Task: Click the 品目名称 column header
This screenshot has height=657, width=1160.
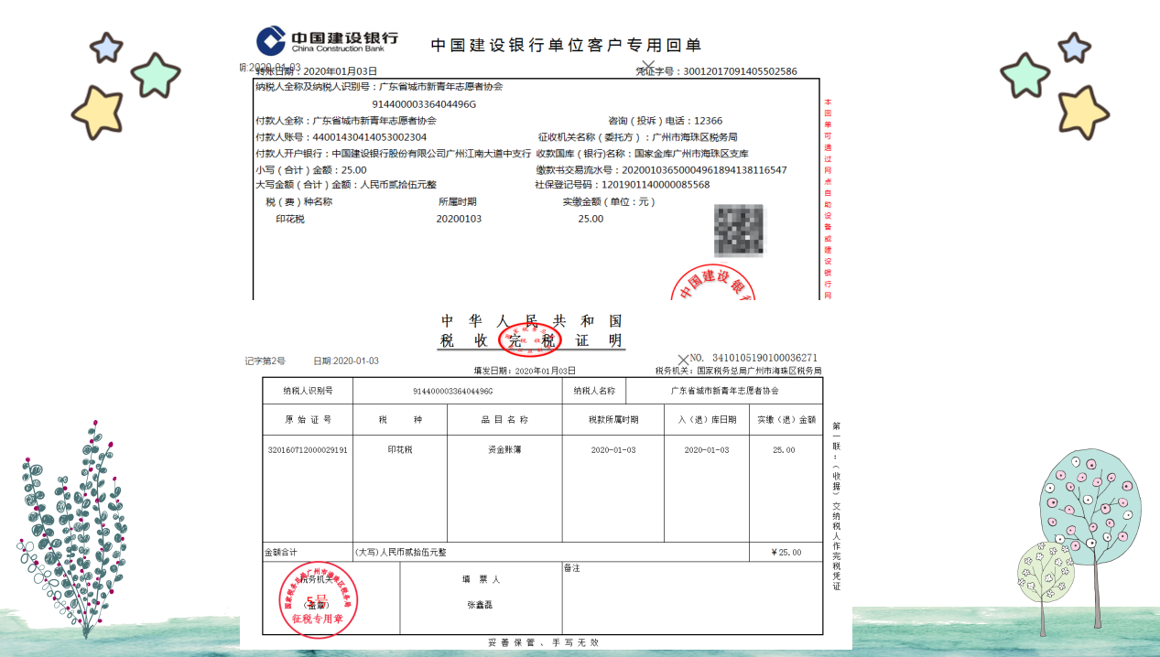Action: click(x=504, y=419)
